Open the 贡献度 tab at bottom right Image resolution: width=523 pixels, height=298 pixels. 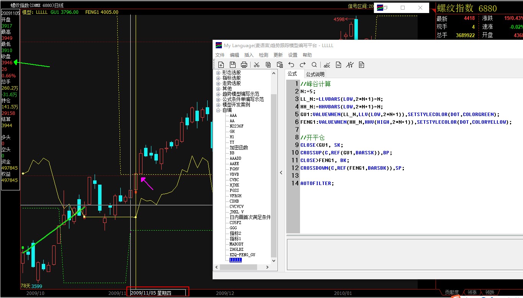click(x=451, y=293)
